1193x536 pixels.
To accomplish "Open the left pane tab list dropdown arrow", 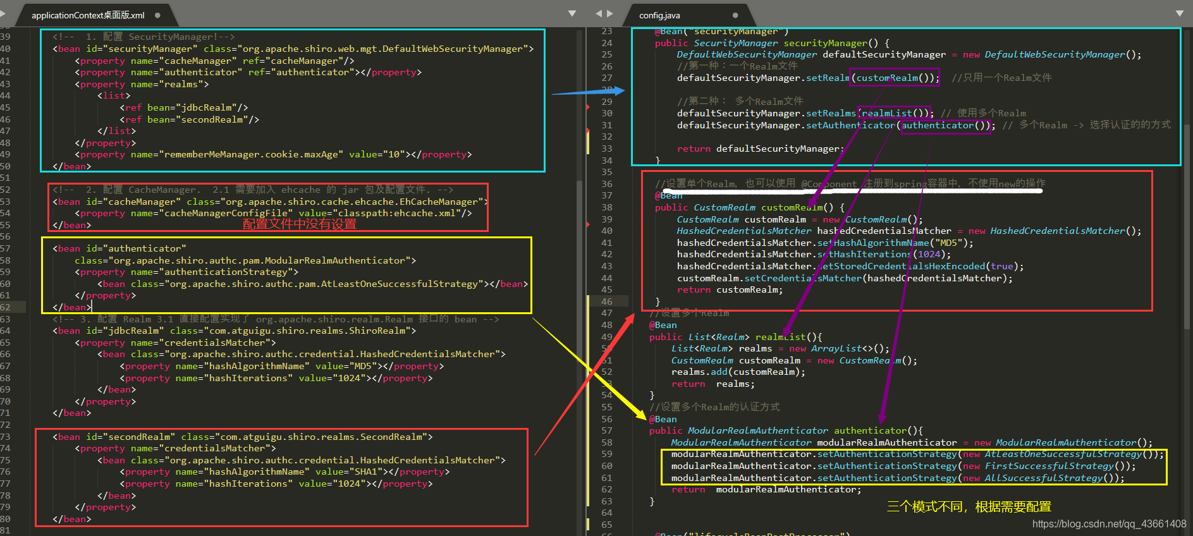I will point(572,13).
